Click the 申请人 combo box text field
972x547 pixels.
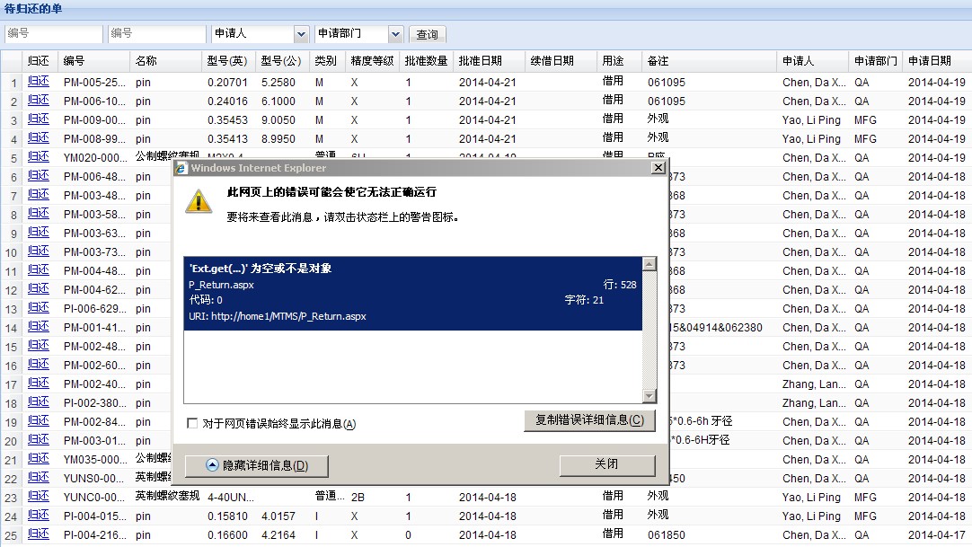tap(253, 33)
